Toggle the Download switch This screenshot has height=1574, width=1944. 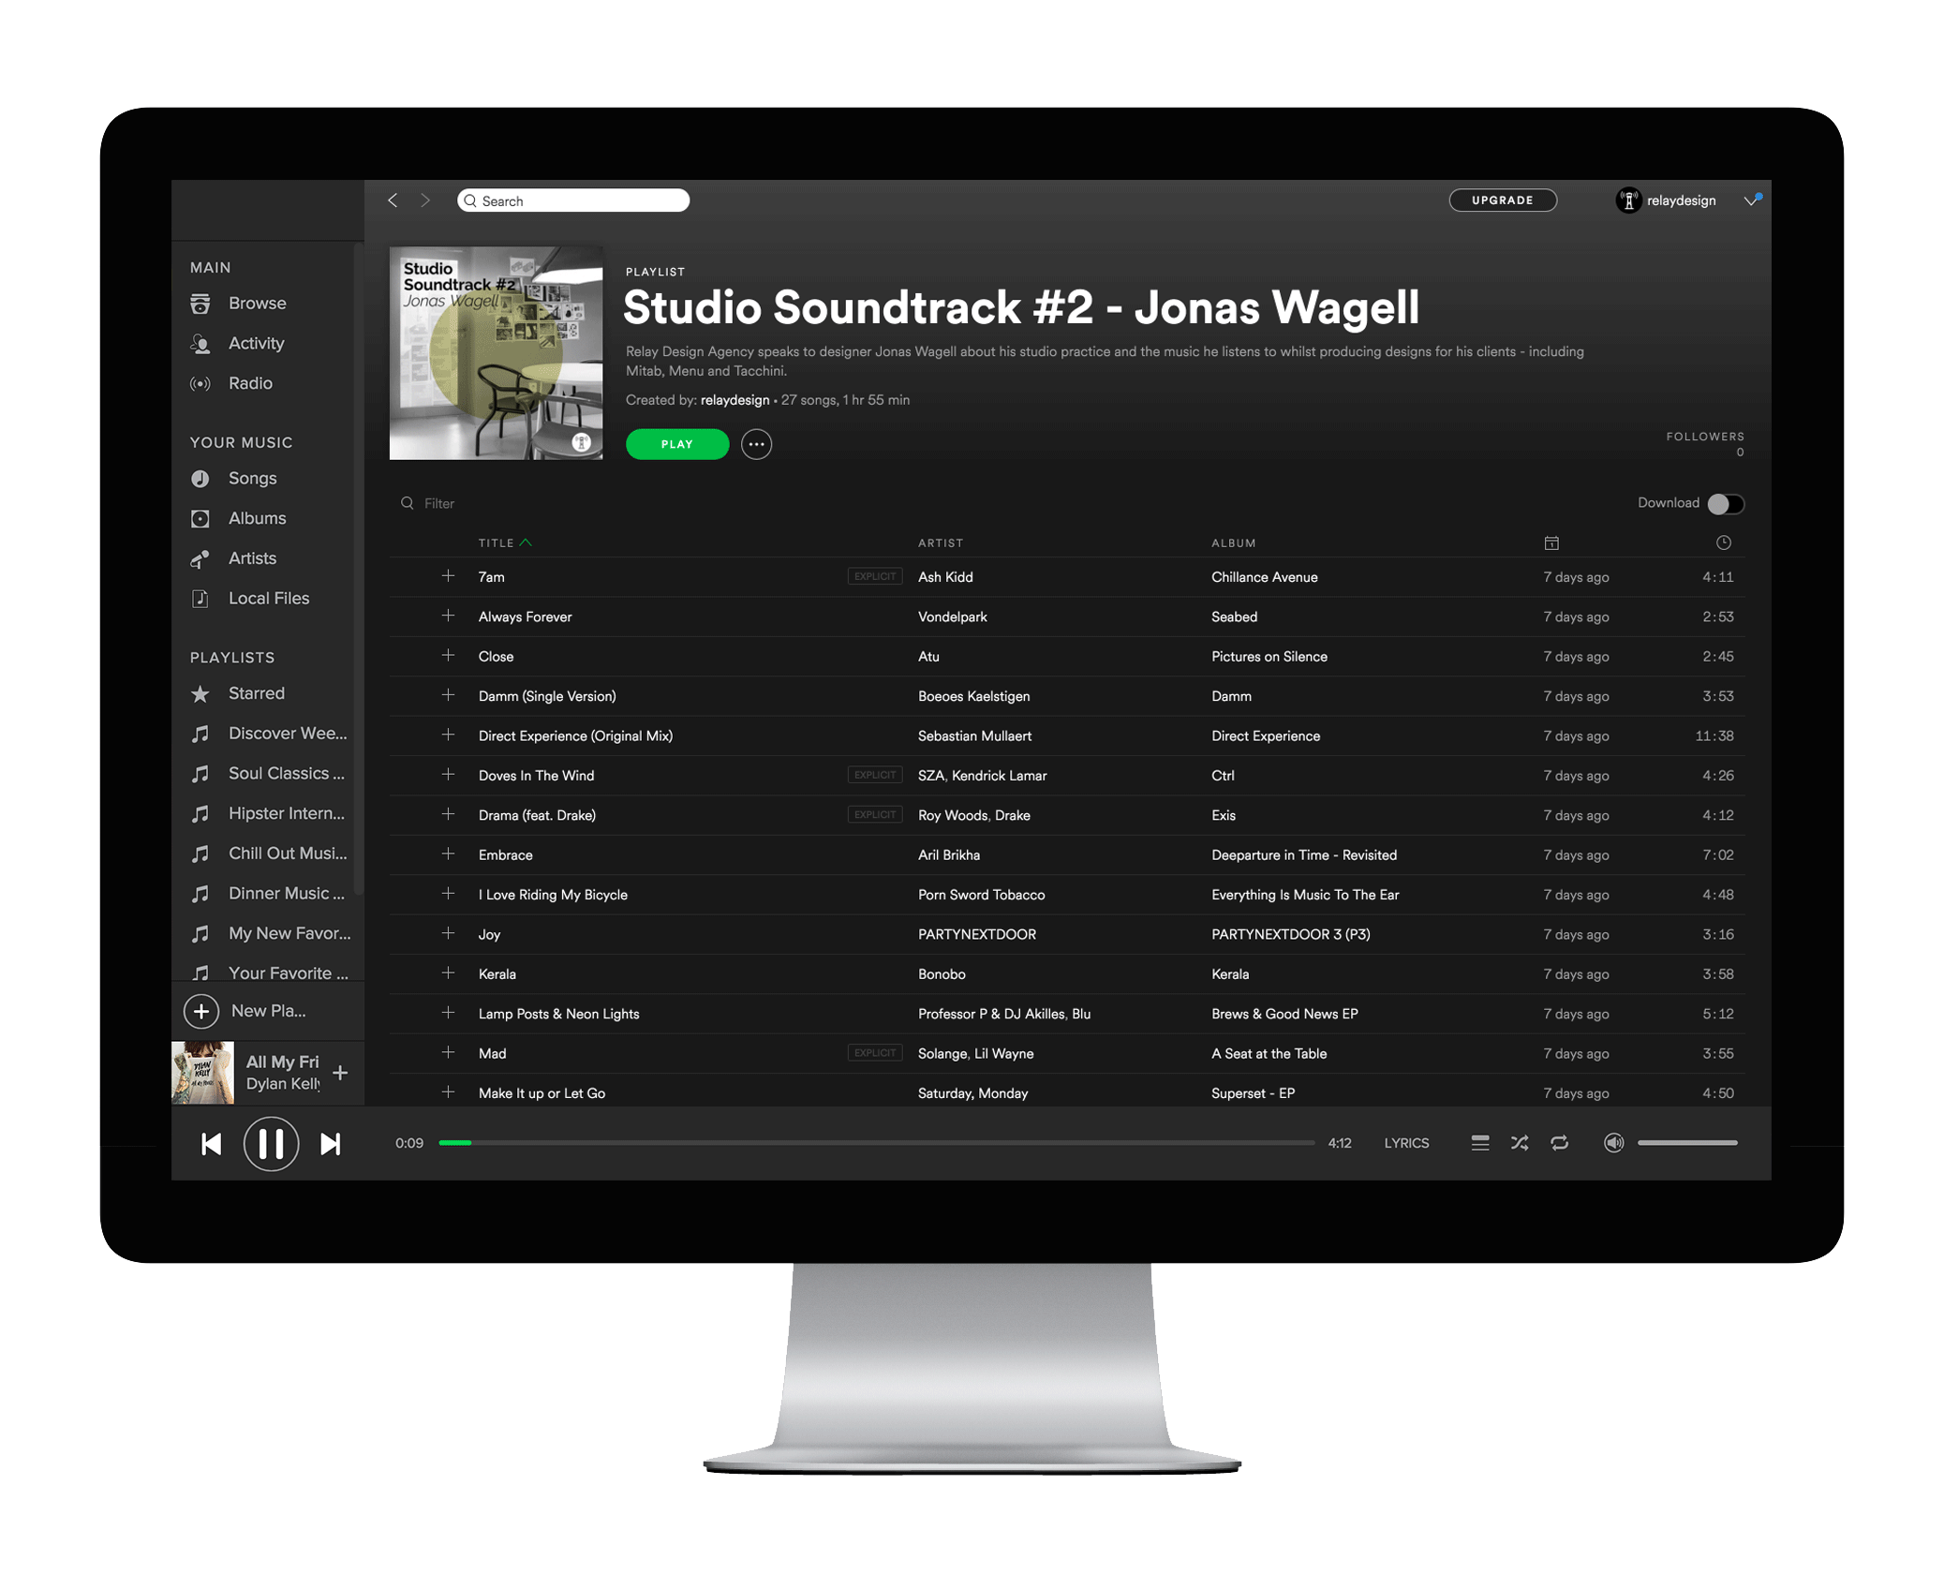tap(1725, 504)
